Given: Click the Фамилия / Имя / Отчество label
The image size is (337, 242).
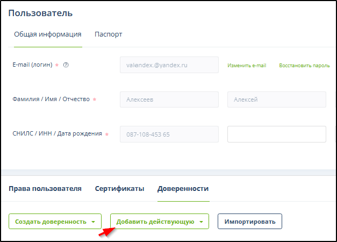Looking at the screenshot, I should click(x=51, y=99).
